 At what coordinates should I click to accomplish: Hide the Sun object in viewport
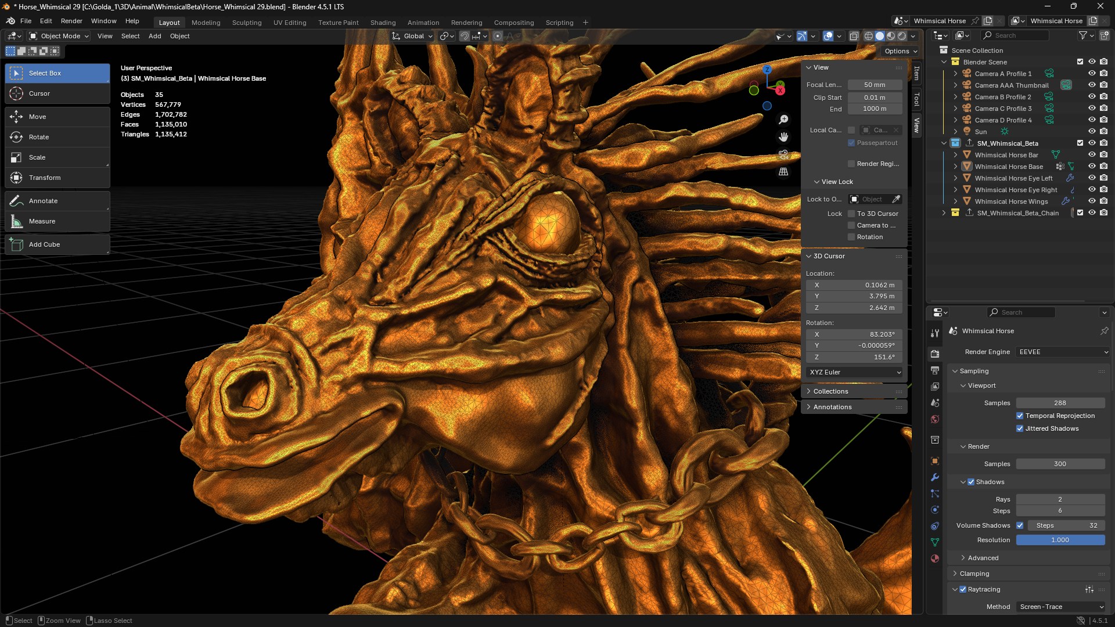[x=1092, y=132]
